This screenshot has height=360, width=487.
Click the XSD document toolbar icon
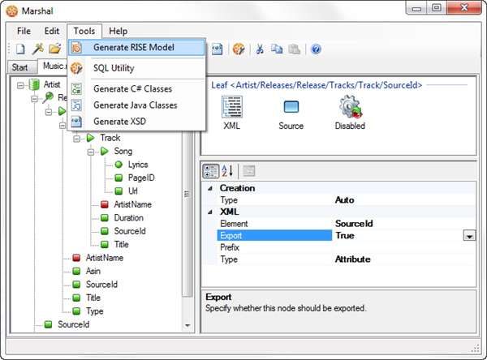(x=217, y=49)
